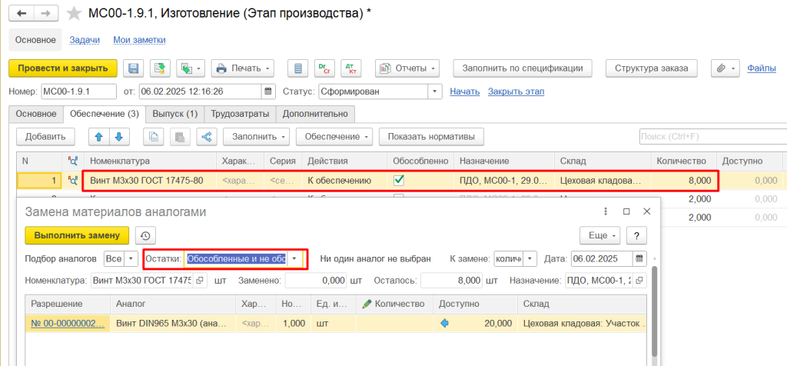Image resolution: width=787 pixels, height=366 pixels.
Task: Add document to favorites with star icon
Action: tap(74, 13)
